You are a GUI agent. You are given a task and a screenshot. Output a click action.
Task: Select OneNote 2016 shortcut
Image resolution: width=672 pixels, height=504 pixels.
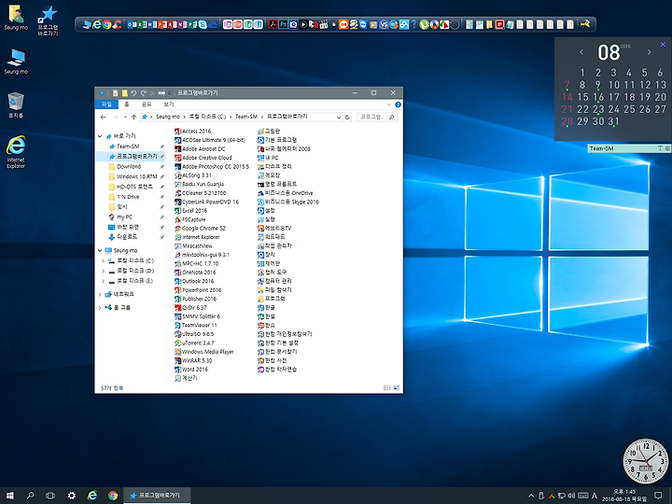tap(195, 273)
